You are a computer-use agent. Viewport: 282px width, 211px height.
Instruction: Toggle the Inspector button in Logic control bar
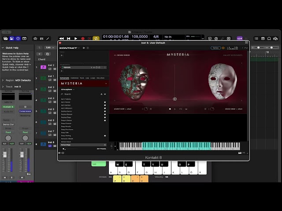(12, 39)
